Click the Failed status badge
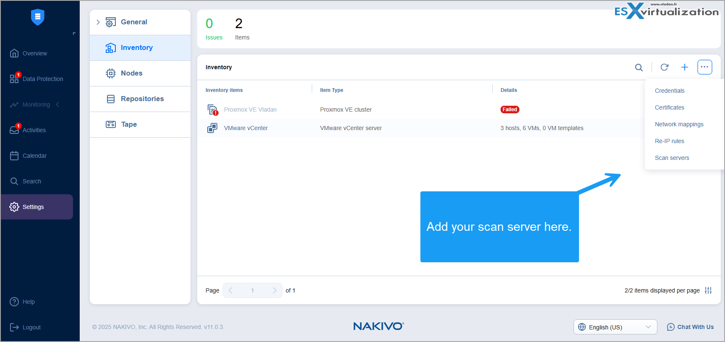This screenshot has height=342, width=725. tap(510, 110)
